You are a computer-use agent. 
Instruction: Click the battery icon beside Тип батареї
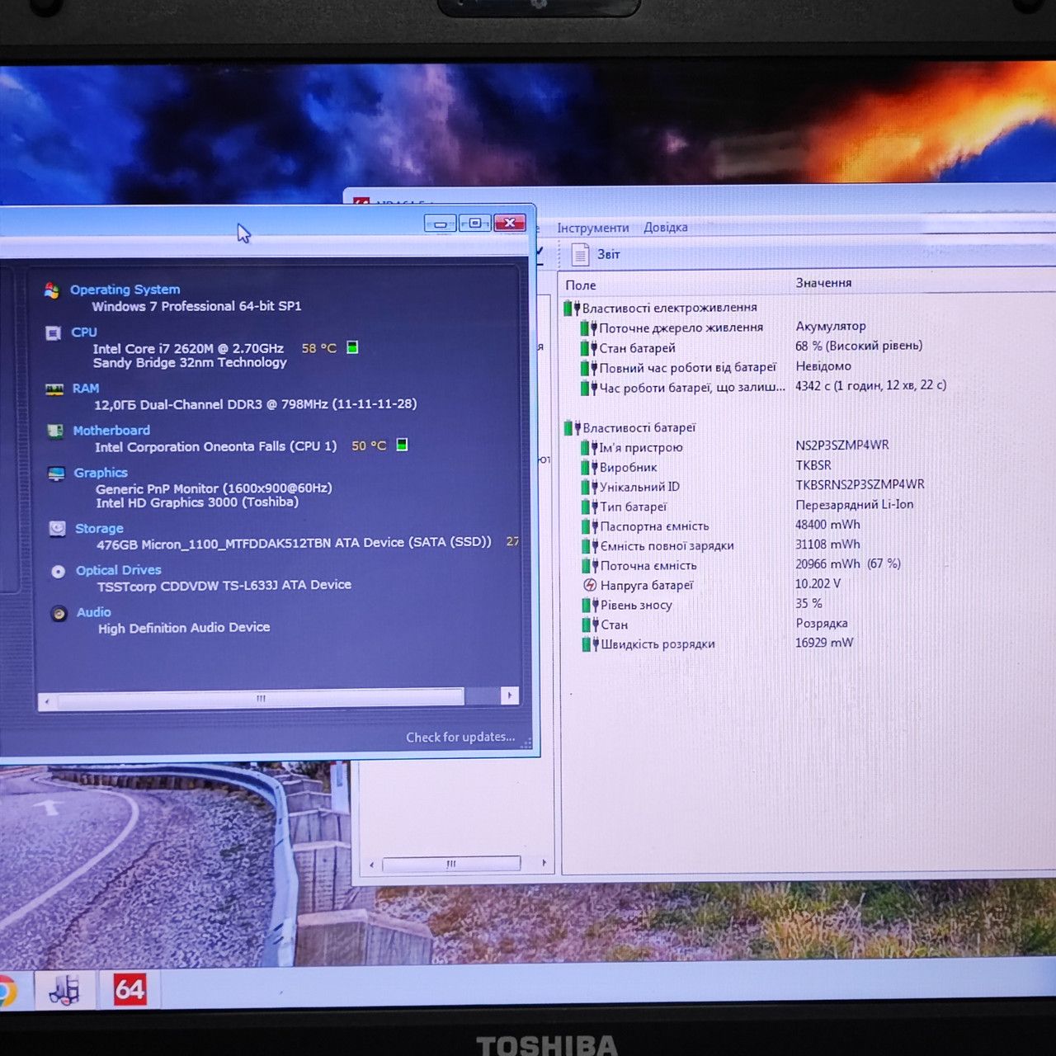(x=589, y=507)
